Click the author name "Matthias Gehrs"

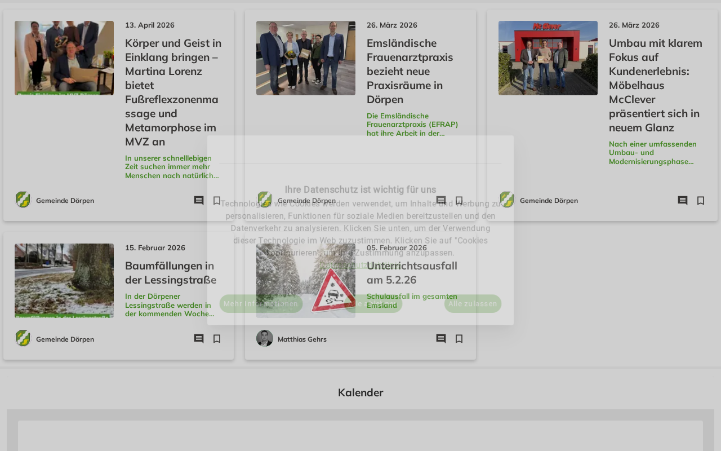pyautogui.click(x=302, y=339)
